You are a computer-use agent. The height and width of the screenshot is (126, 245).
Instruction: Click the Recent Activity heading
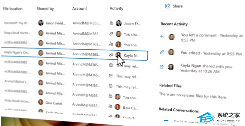174,24
